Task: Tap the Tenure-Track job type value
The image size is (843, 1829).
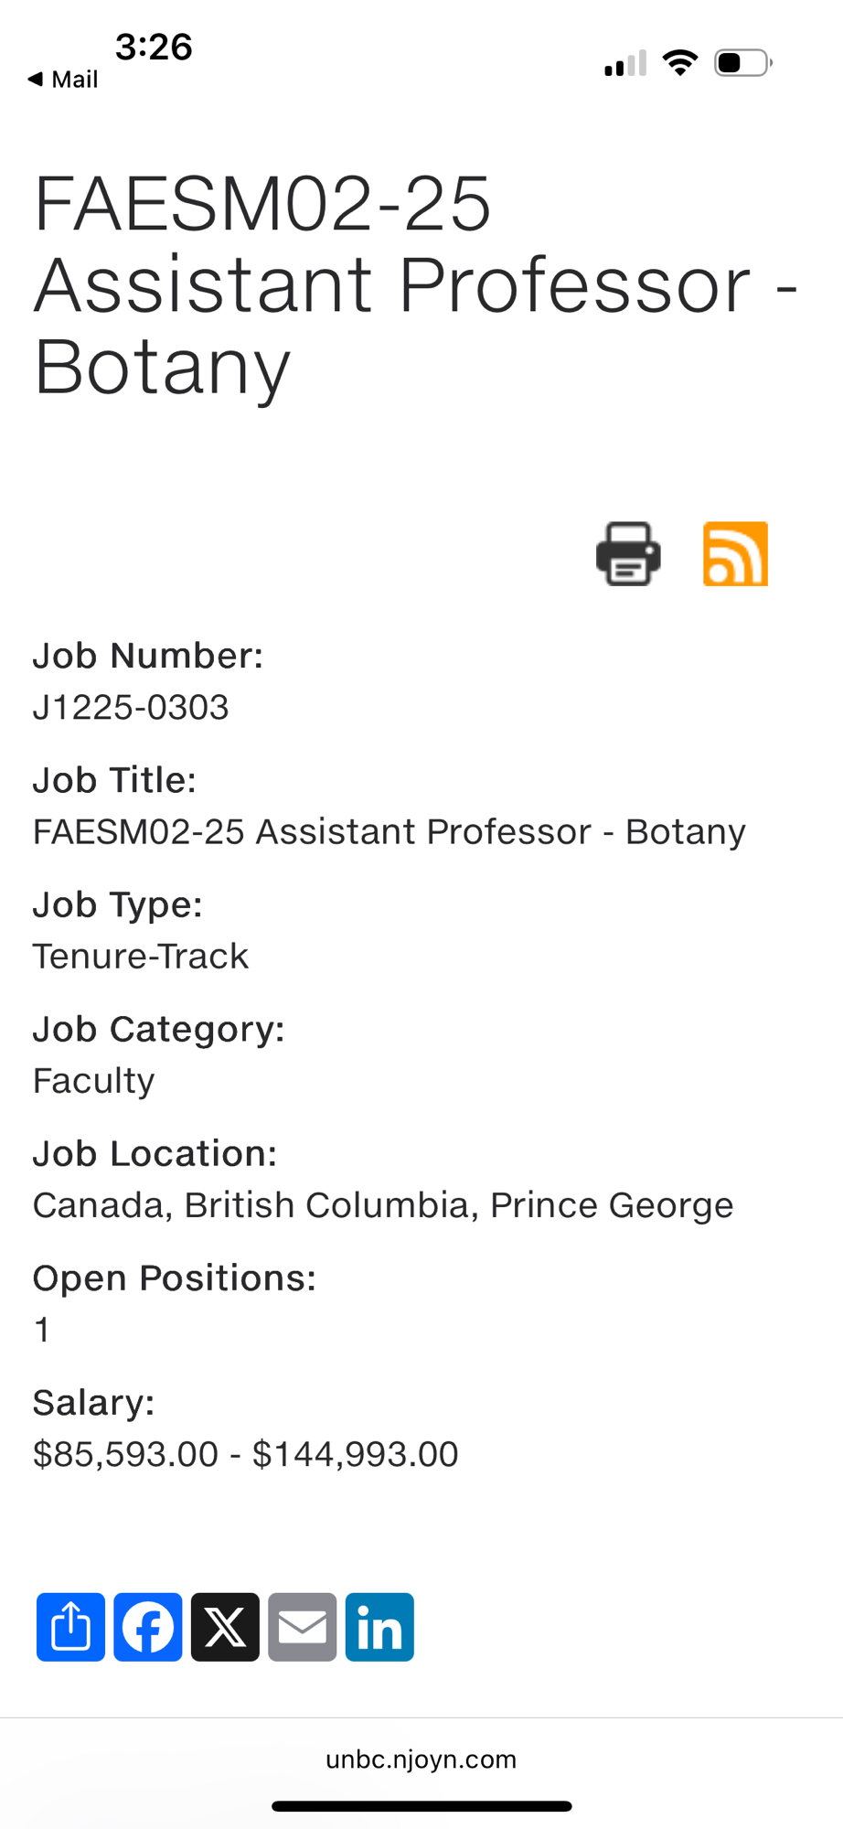Action: [141, 956]
